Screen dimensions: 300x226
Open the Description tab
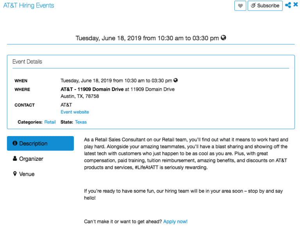coord(40,143)
